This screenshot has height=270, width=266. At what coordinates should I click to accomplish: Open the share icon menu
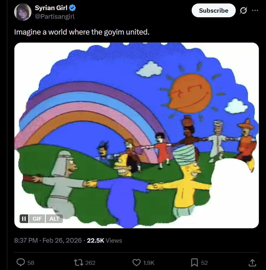pos(252,262)
